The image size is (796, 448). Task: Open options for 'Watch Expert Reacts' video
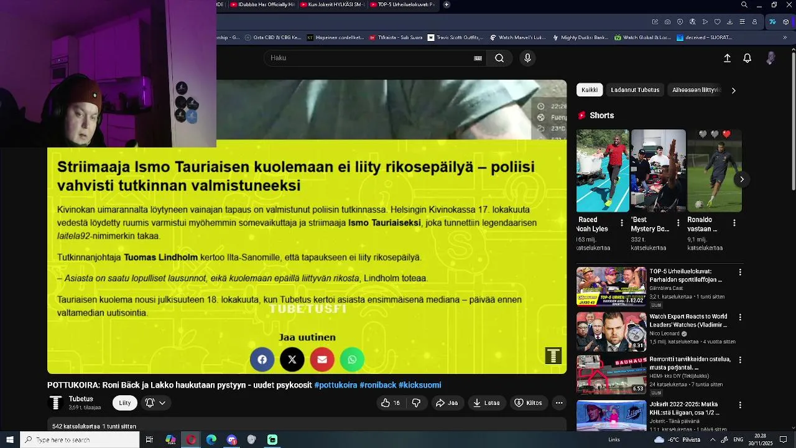pyautogui.click(x=740, y=317)
